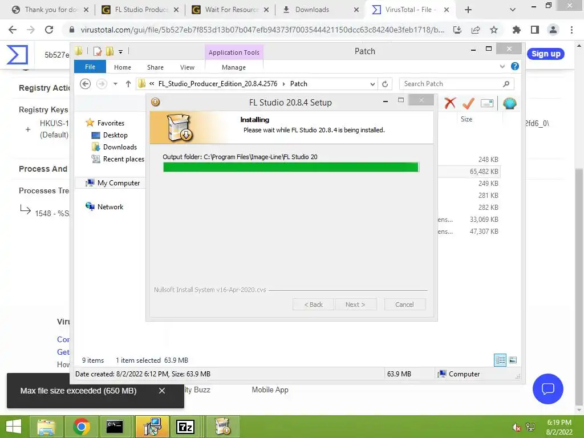This screenshot has width=584, height=438.
Task: Click the orange checkmark ribbon icon
Action: click(468, 103)
